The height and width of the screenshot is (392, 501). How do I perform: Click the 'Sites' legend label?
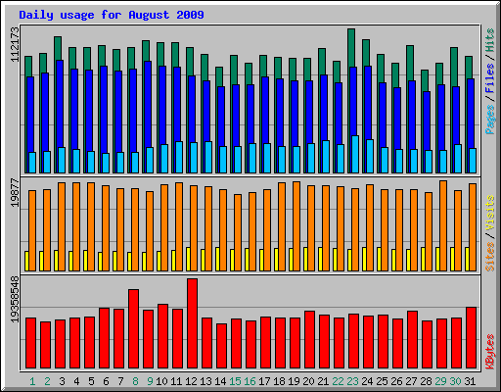click(x=489, y=257)
